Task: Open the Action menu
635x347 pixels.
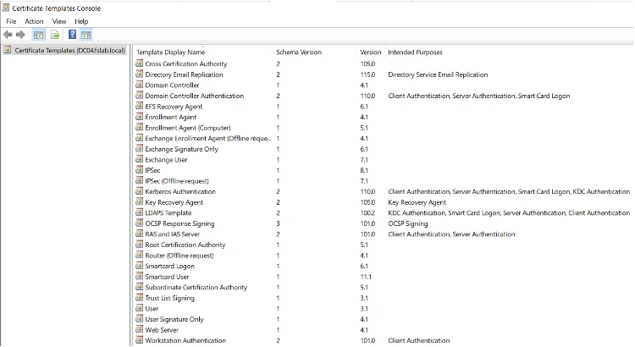Action: [x=34, y=21]
